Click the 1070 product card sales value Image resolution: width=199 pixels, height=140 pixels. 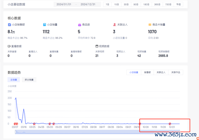[x=152, y=32]
